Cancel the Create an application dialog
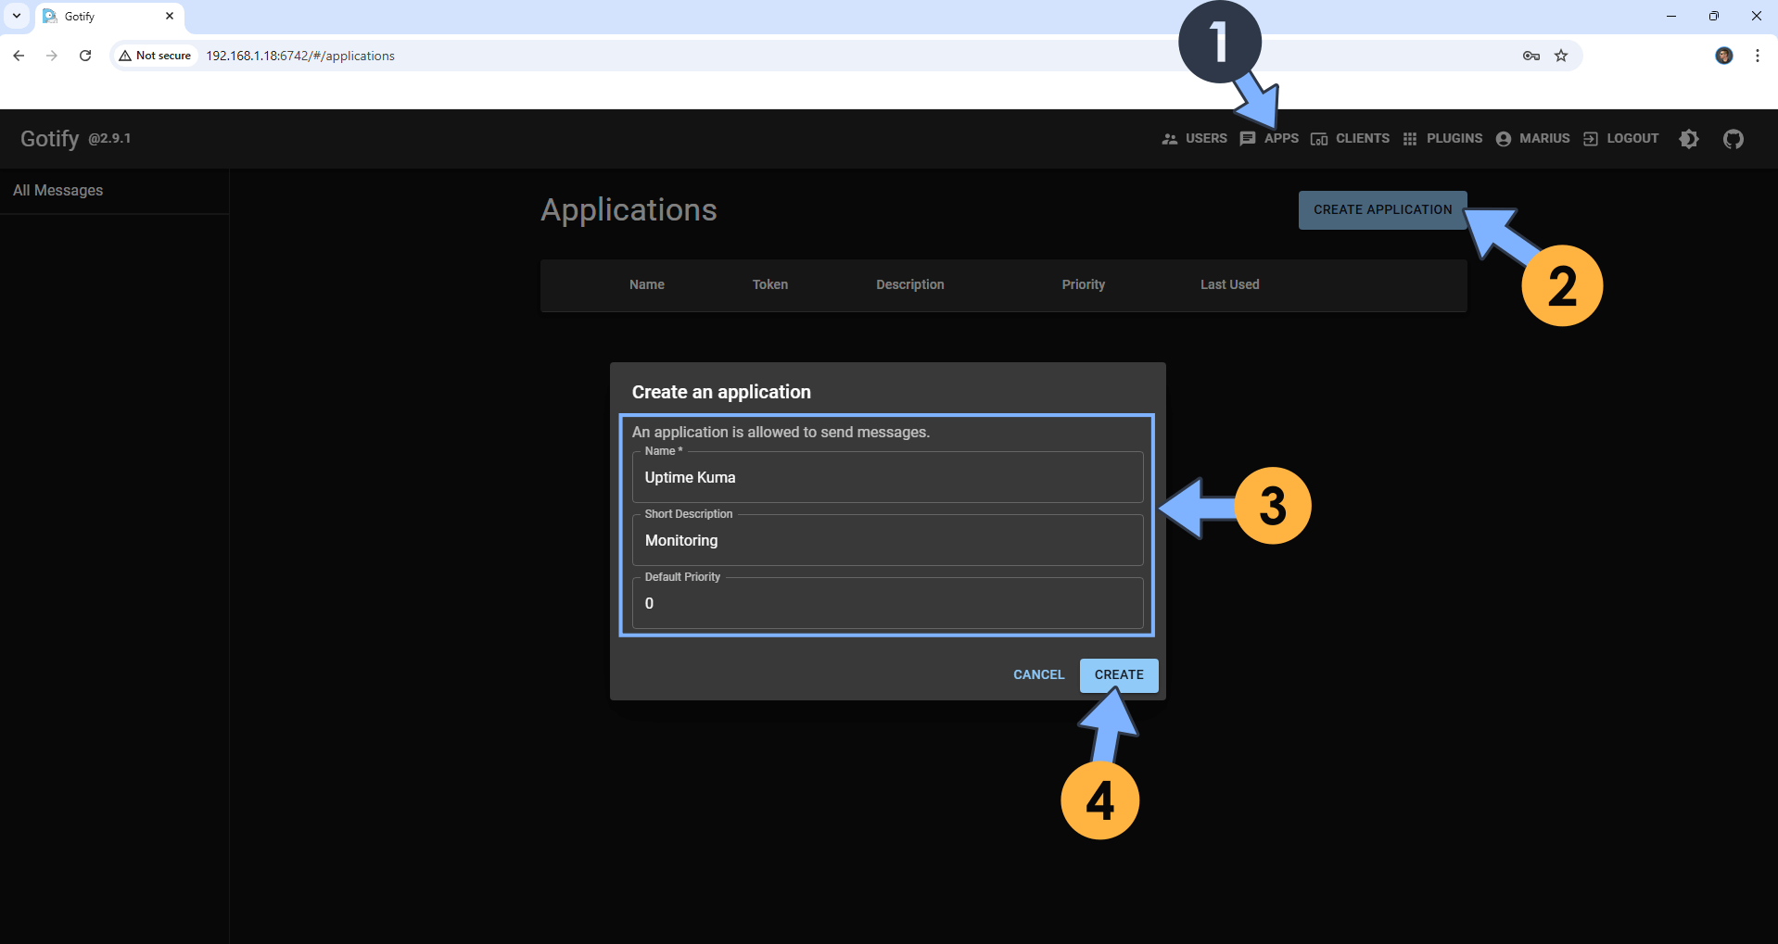Viewport: 1778px width, 944px height. [1038, 675]
